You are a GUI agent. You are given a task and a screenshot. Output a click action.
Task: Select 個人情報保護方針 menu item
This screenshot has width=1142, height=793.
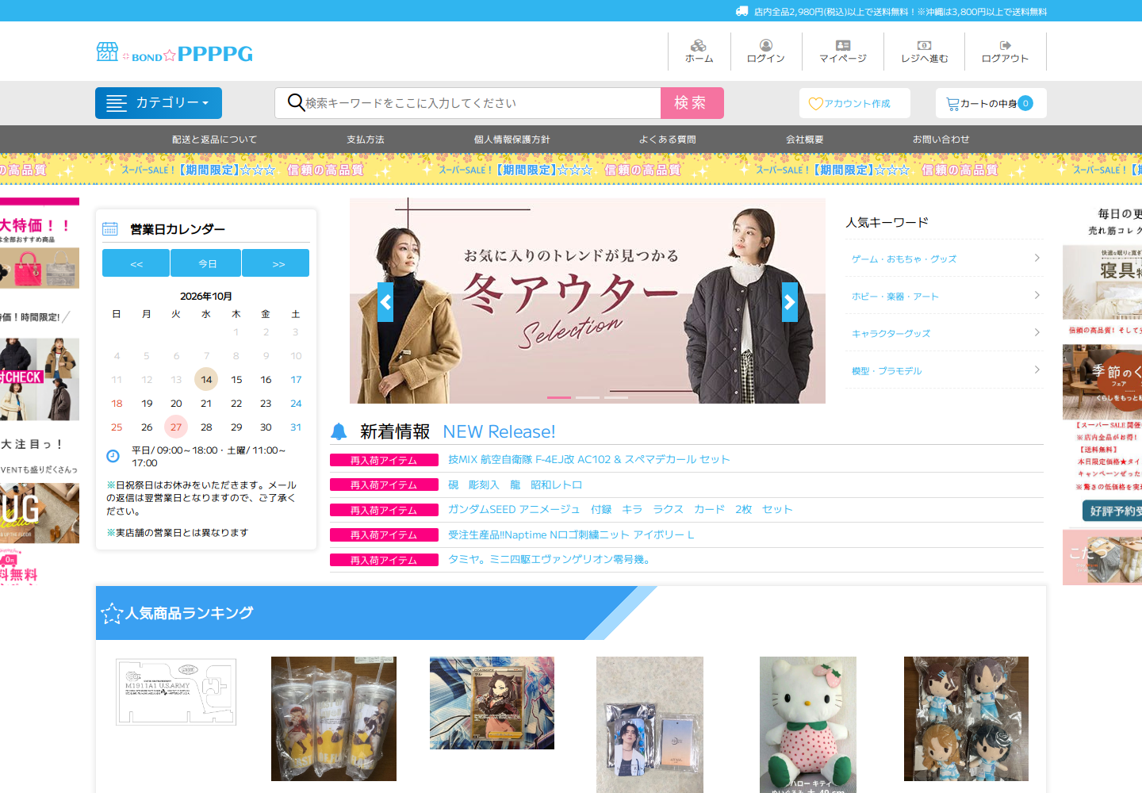click(x=512, y=140)
